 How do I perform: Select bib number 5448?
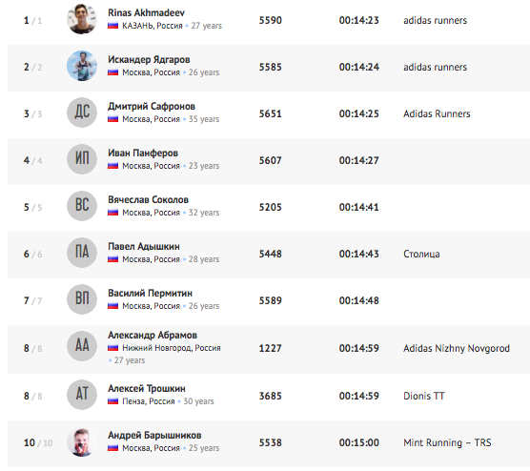[270, 254]
